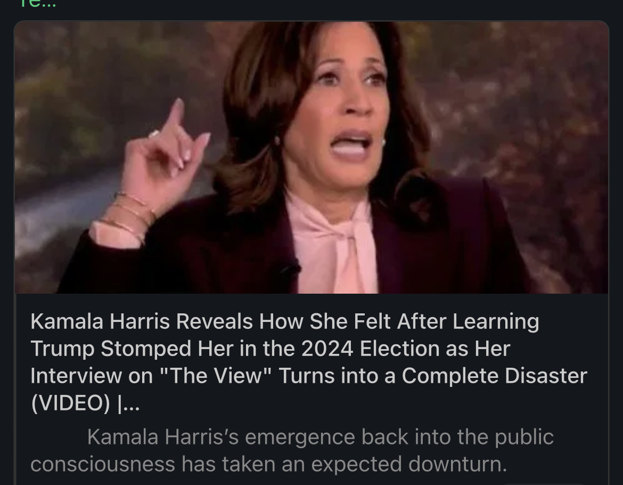The width and height of the screenshot is (623, 485).
Task: Click 'consciousness has taken an expected downturn.' text
Action: click(x=268, y=464)
